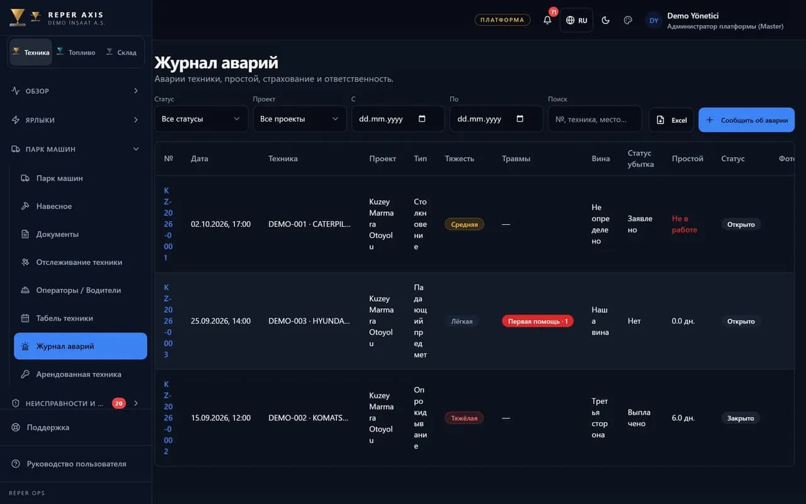Click the Тяжёлая severity badge
The width and height of the screenshot is (806, 504).
(x=464, y=418)
